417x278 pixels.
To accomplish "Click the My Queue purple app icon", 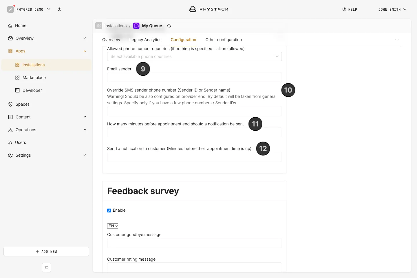I will tap(136, 26).
